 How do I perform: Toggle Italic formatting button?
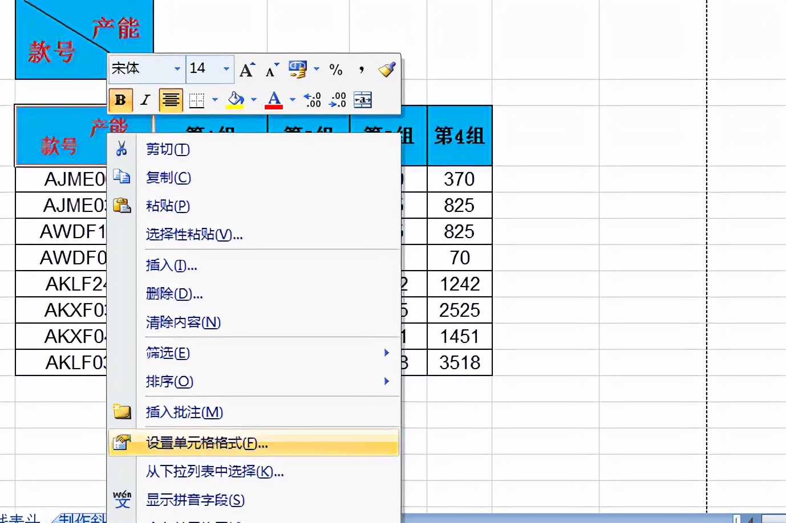(x=145, y=100)
